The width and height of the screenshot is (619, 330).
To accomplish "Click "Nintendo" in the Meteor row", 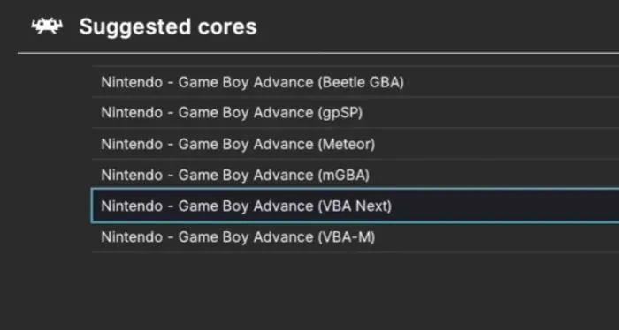I will click(132, 144).
